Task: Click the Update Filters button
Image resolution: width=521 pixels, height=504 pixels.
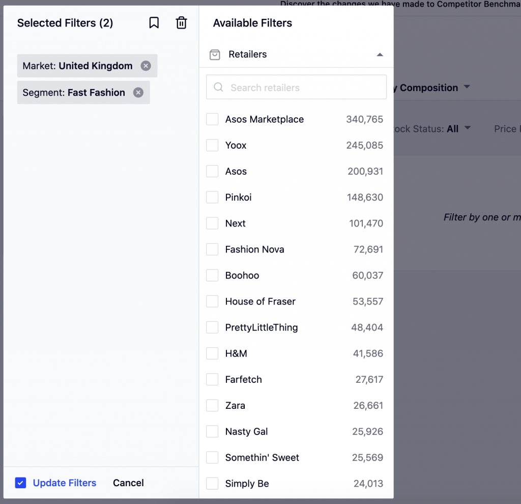Action: pyautogui.click(x=64, y=483)
